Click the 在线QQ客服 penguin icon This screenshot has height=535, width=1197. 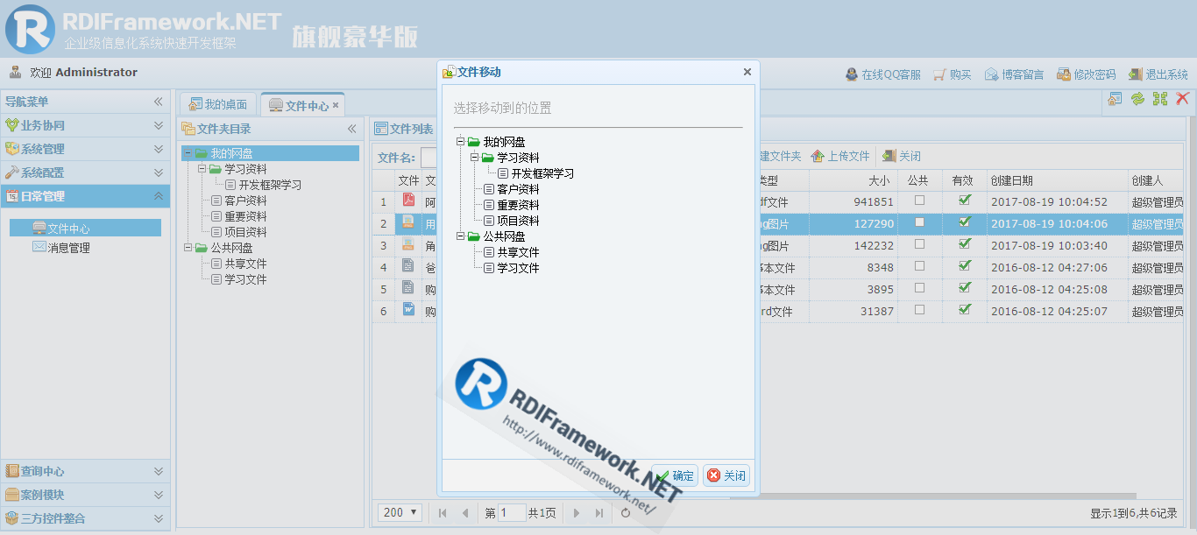tap(851, 74)
